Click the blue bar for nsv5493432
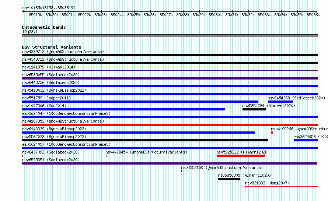This screenshot has width=328, height=201. pyautogui.click(x=170, y=94)
